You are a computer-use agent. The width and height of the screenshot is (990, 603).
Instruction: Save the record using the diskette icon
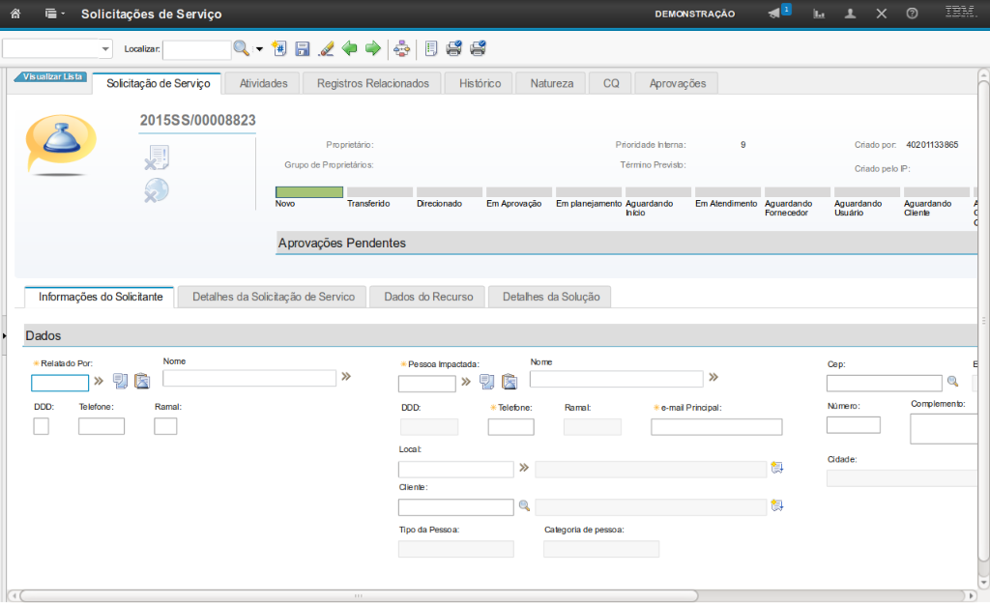[302, 48]
